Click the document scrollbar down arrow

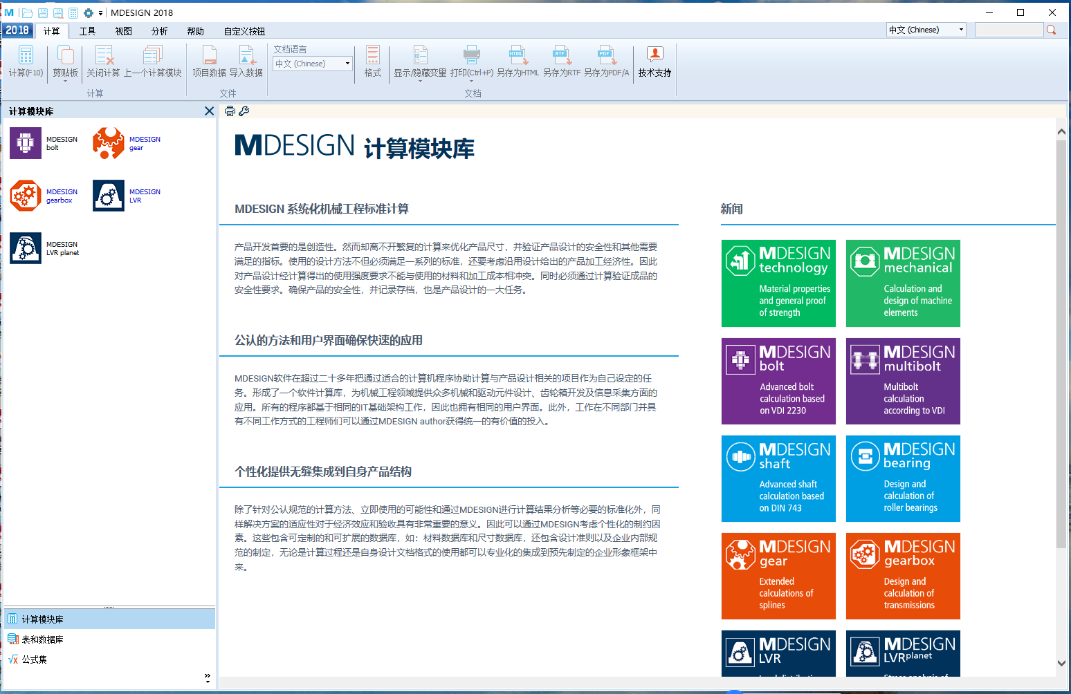(x=1061, y=663)
